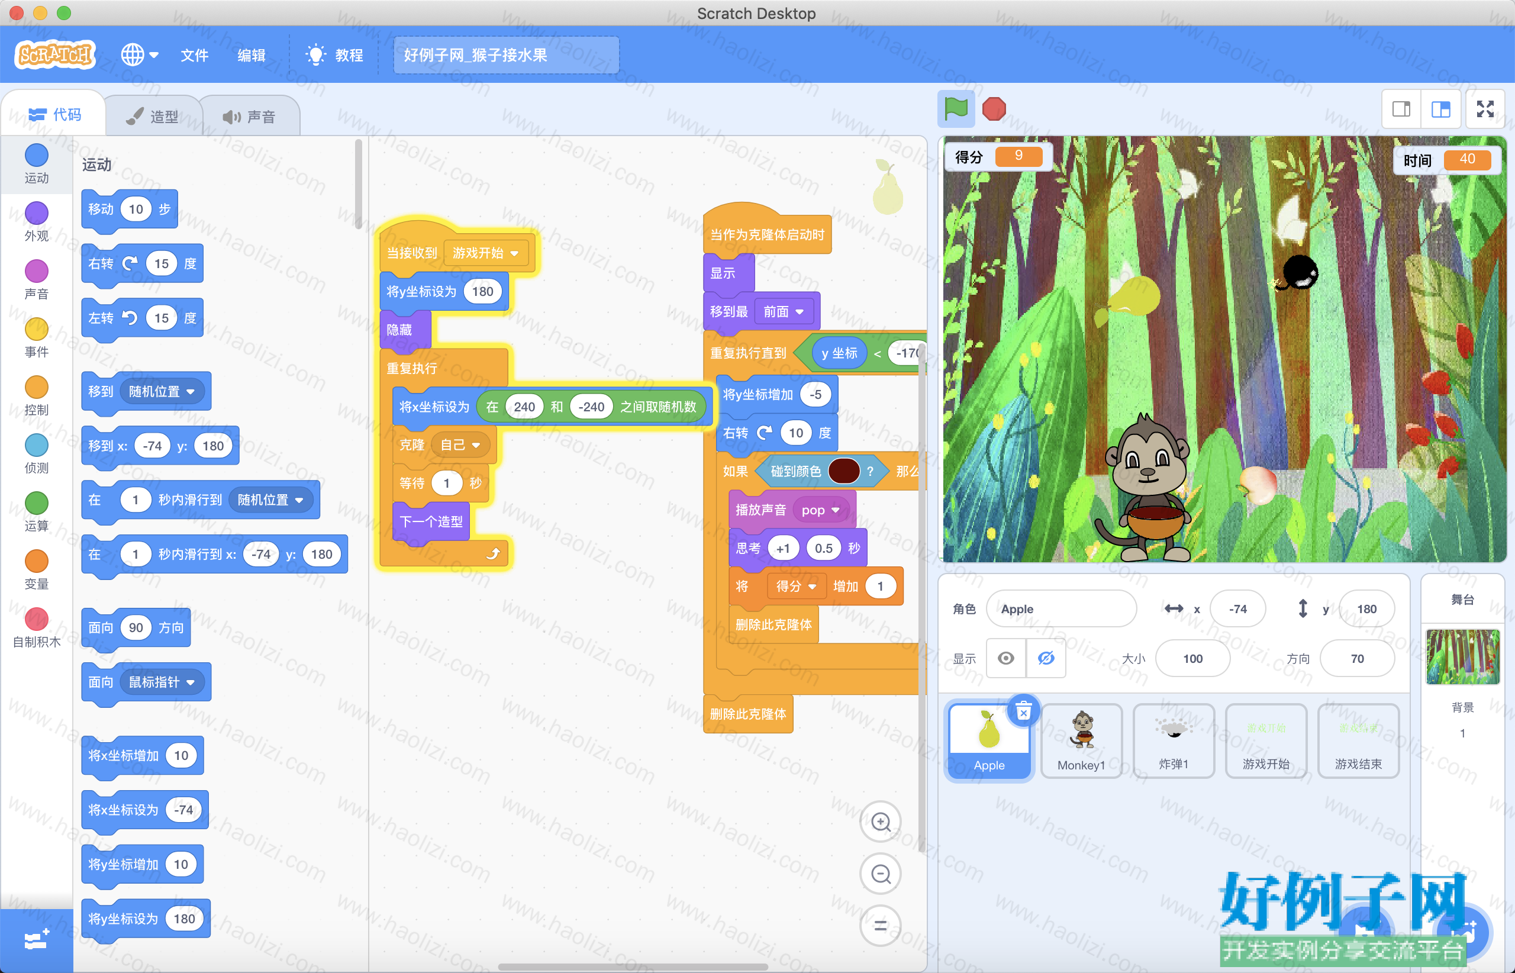Open the language globe menu
The width and height of the screenshot is (1515, 973).
(x=140, y=55)
